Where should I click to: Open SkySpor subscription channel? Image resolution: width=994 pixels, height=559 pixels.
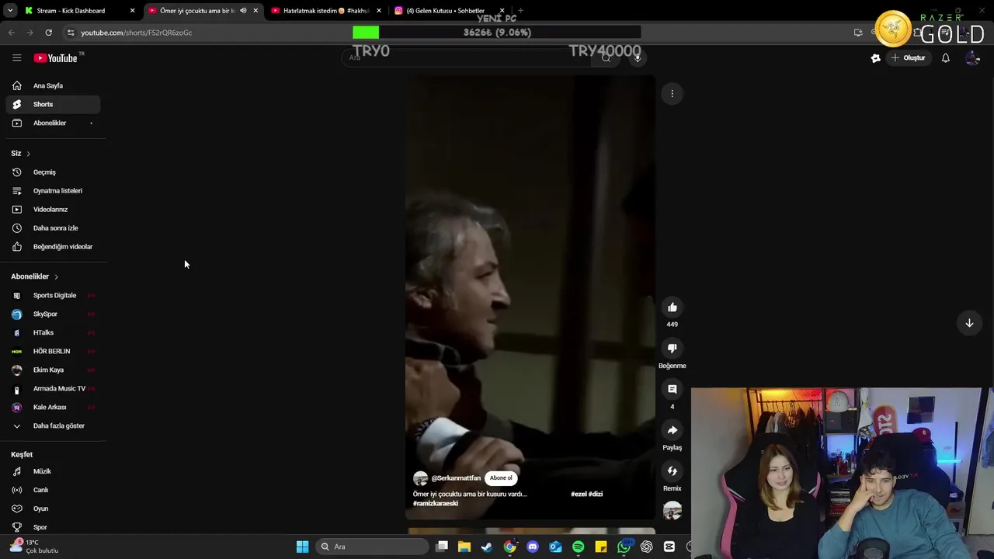53,314
